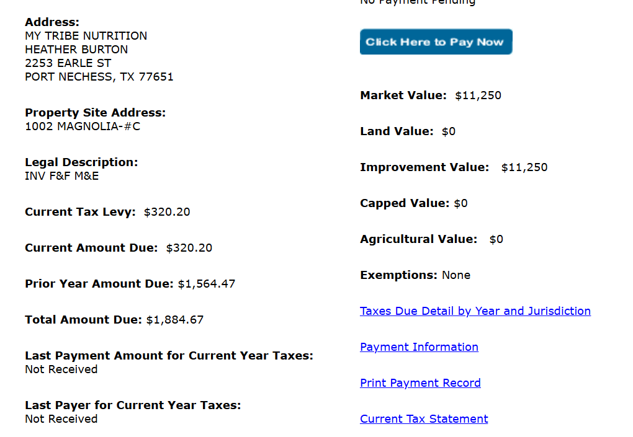Screen dimensions: 633x437
Task: Click the Total Amount Due value $1,884.67
Action: click(175, 320)
